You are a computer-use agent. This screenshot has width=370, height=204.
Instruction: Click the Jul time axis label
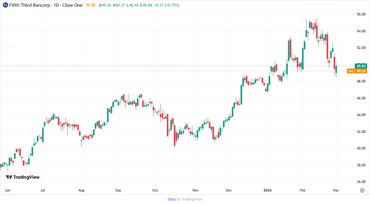click(x=42, y=190)
